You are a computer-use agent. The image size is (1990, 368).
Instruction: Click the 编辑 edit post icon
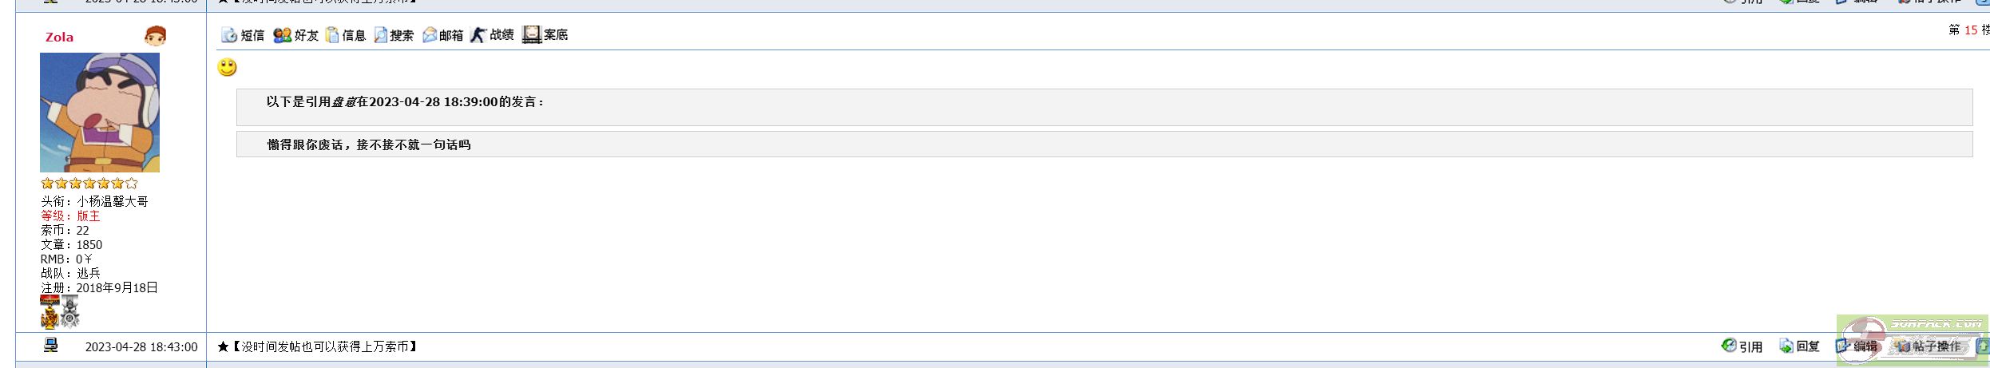click(x=1843, y=346)
